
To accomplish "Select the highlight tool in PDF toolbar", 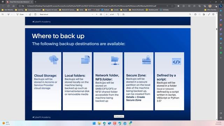I will tap(8, 14).
